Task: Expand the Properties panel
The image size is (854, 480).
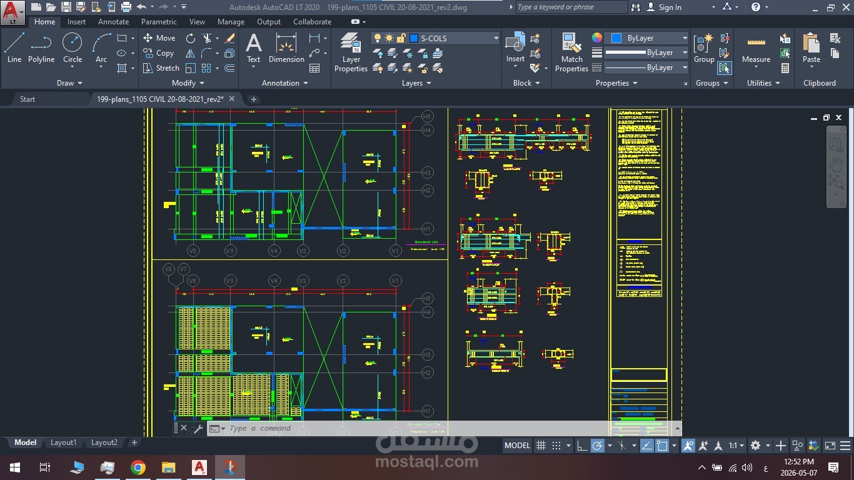Action: point(616,83)
